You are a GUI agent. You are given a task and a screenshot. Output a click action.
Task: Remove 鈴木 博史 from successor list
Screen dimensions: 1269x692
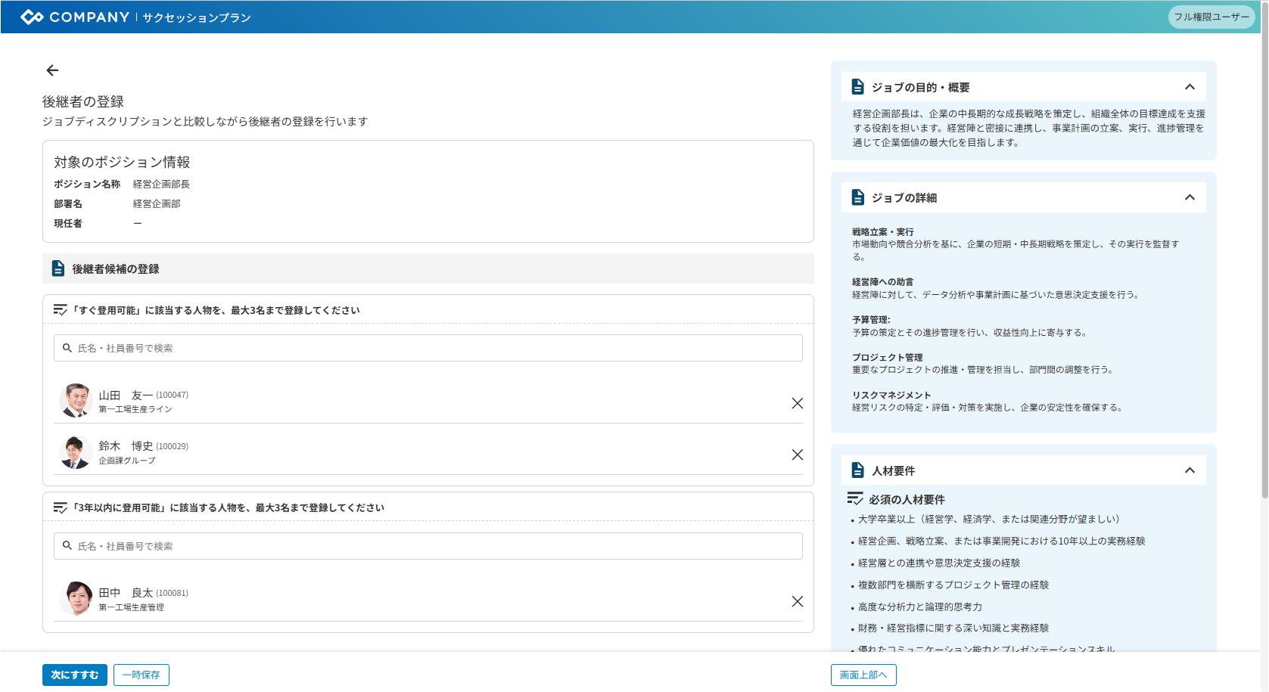[797, 455]
